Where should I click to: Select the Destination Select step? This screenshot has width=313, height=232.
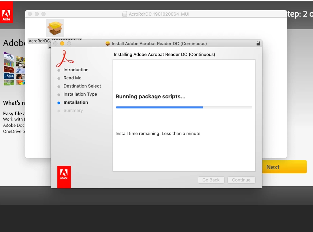pos(82,86)
